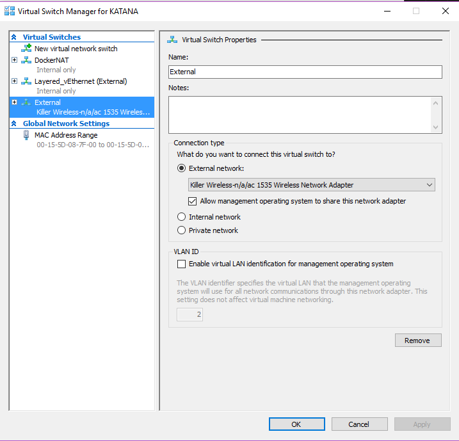The image size is (459, 441).
Task: Collapse the Virtual Switches section chevron
Action: [x=13, y=37]
